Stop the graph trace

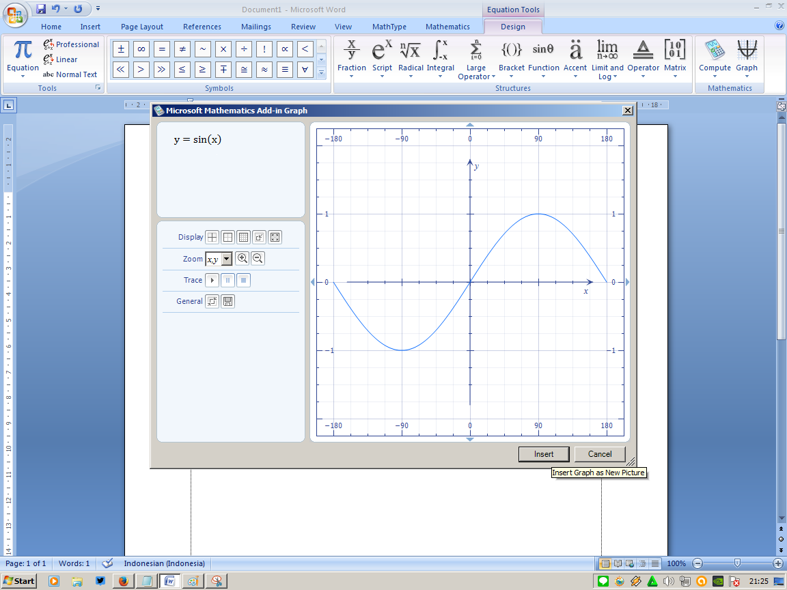[243, 280]
